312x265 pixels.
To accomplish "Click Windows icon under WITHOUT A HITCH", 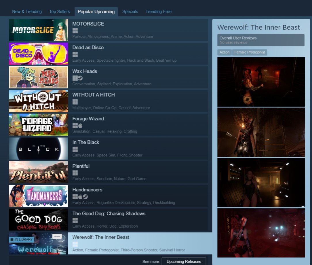I will pyautogui.click(x=75, y=102).
